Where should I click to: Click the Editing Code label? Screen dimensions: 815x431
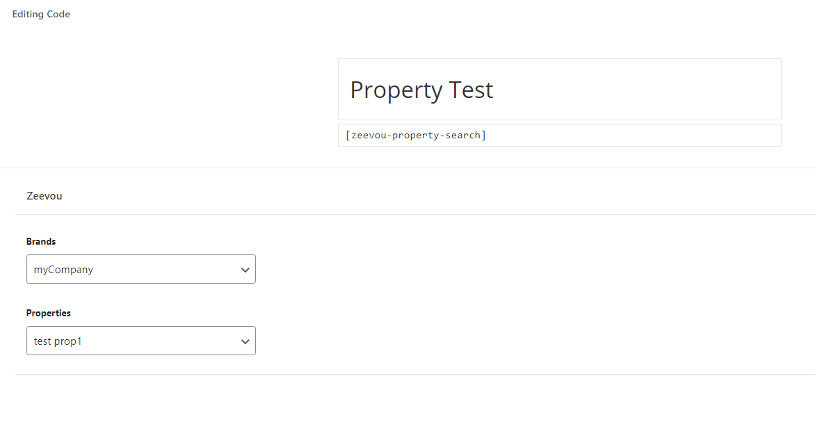click(41, 14)
